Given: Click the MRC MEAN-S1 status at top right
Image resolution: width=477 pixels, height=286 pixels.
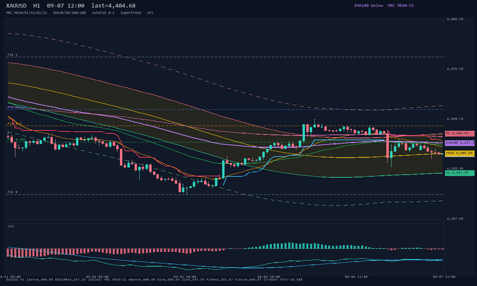Looking at the screenshot, I should coord(401,5).
